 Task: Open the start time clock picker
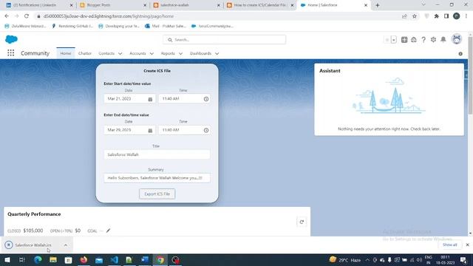coord(206,99)
